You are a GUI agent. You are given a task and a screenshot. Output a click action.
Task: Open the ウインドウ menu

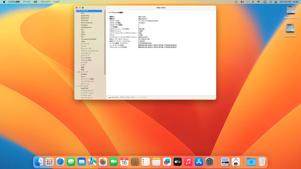pos(45,2)
